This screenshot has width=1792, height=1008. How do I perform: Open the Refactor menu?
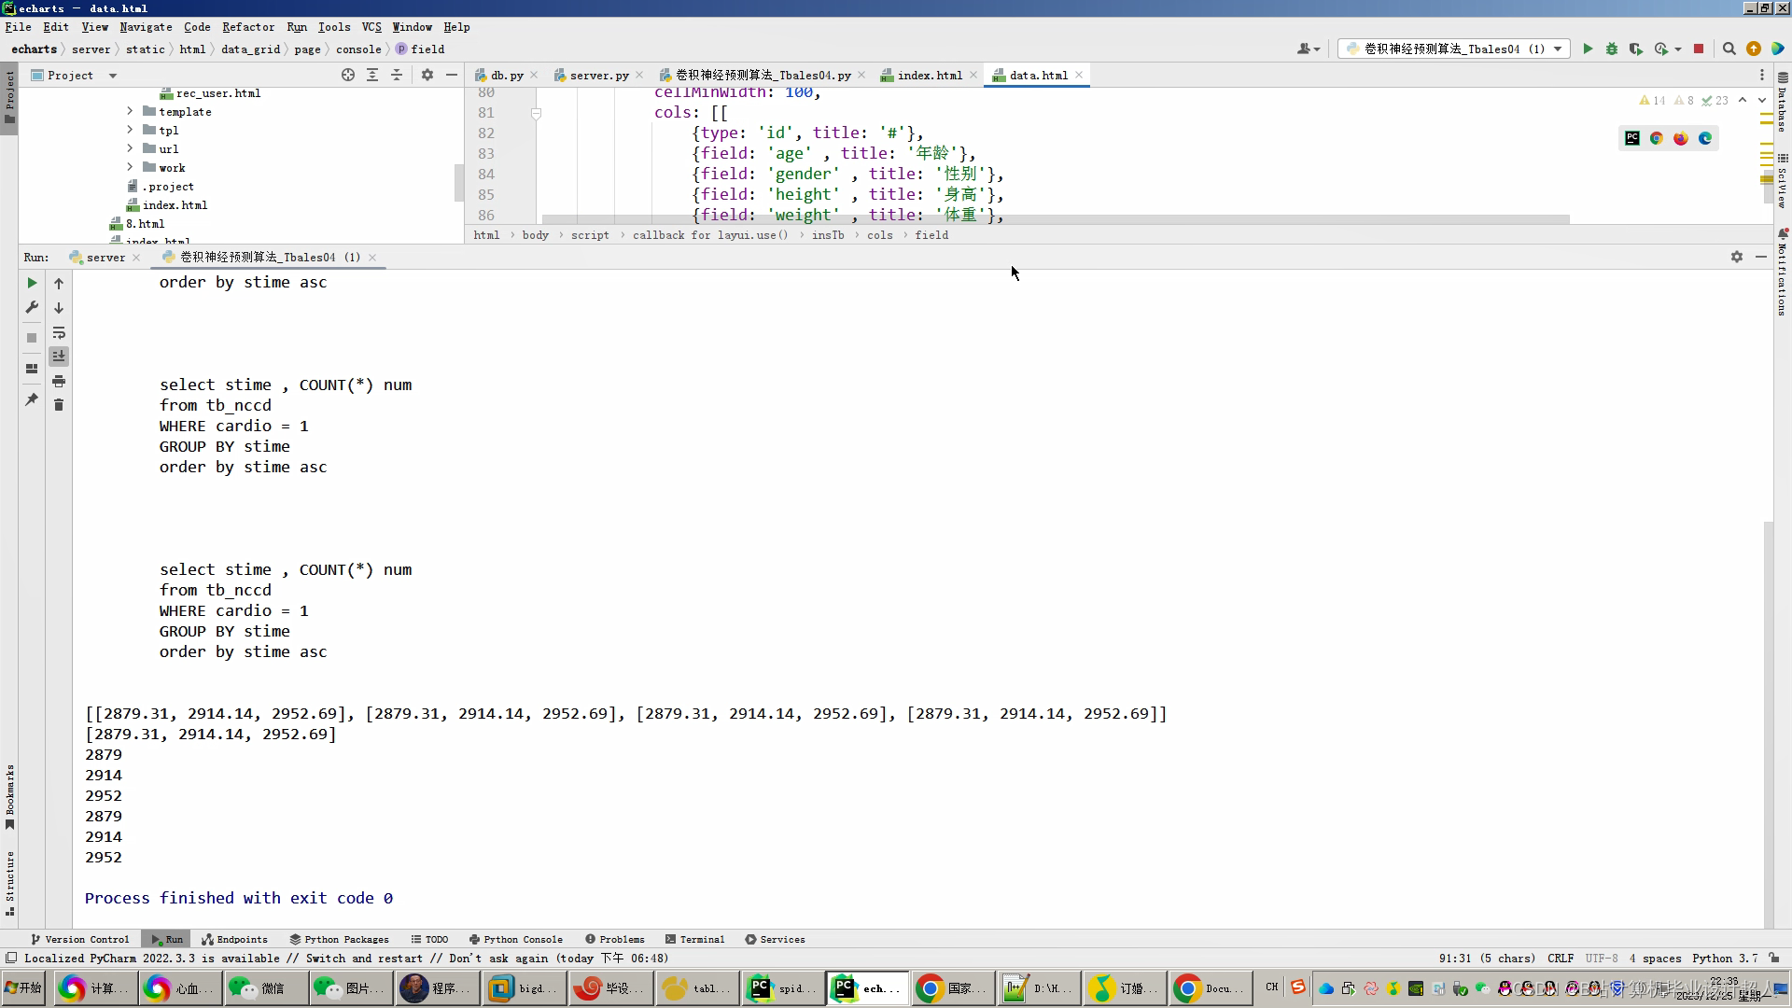point(248,27)
